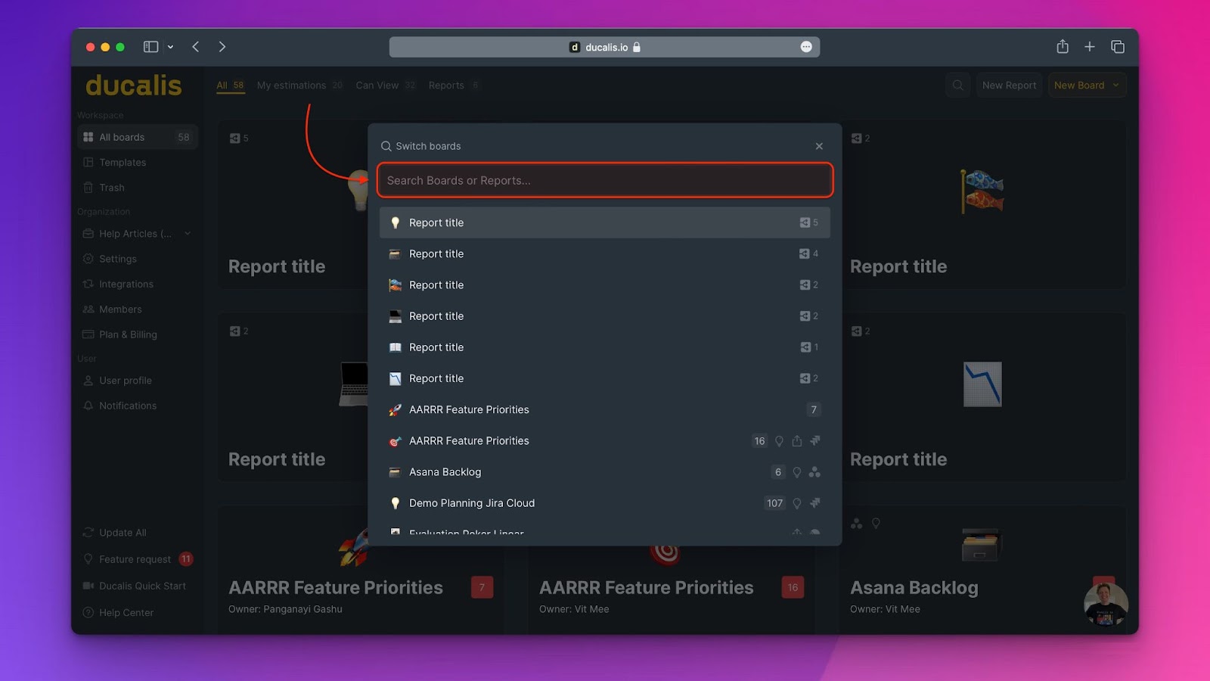Expand the New Board dropdown arrow
This screenshot has height=681, width=1210.
click(x=1115, y=86)
